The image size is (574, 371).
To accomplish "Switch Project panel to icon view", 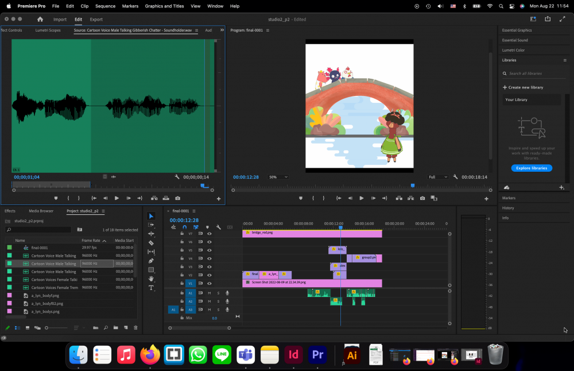I will (x=28, y=328).
